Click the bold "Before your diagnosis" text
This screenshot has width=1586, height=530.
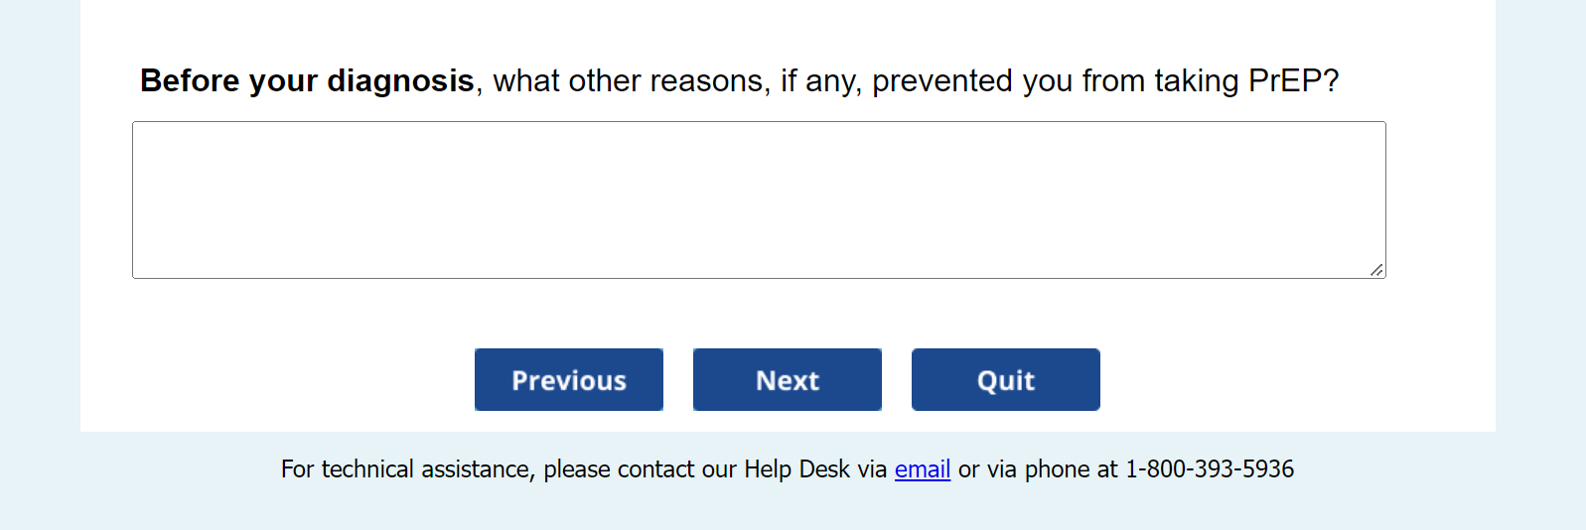tap(307, 80)
